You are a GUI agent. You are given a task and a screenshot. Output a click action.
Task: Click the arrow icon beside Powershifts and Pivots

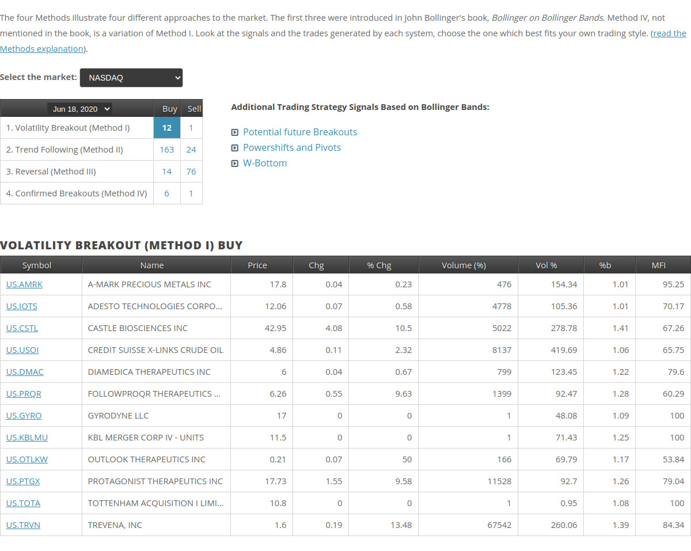click(x=234, y=148)
